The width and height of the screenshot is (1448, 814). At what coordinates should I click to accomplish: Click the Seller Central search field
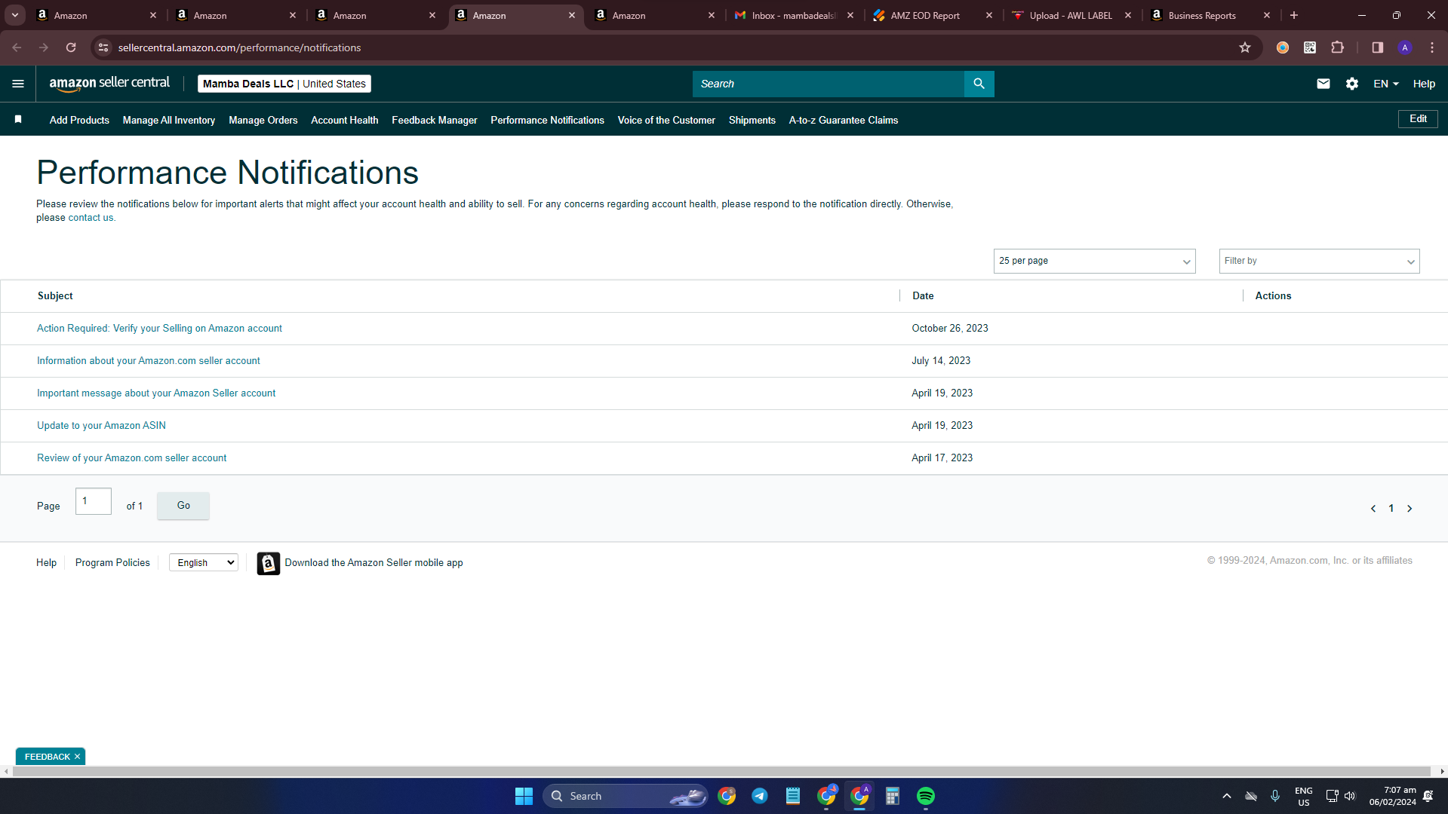[828, 84]
